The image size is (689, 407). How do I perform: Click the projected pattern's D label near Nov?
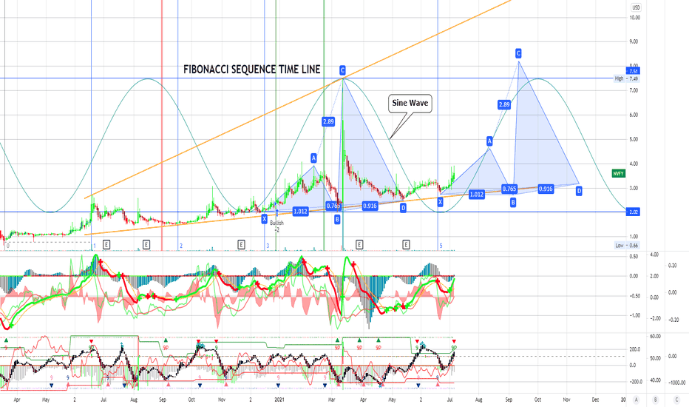[579, 191]
